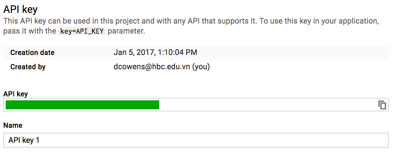Click the 'API key' page heading
394x156 pixels.
click(x=20, y=9)
